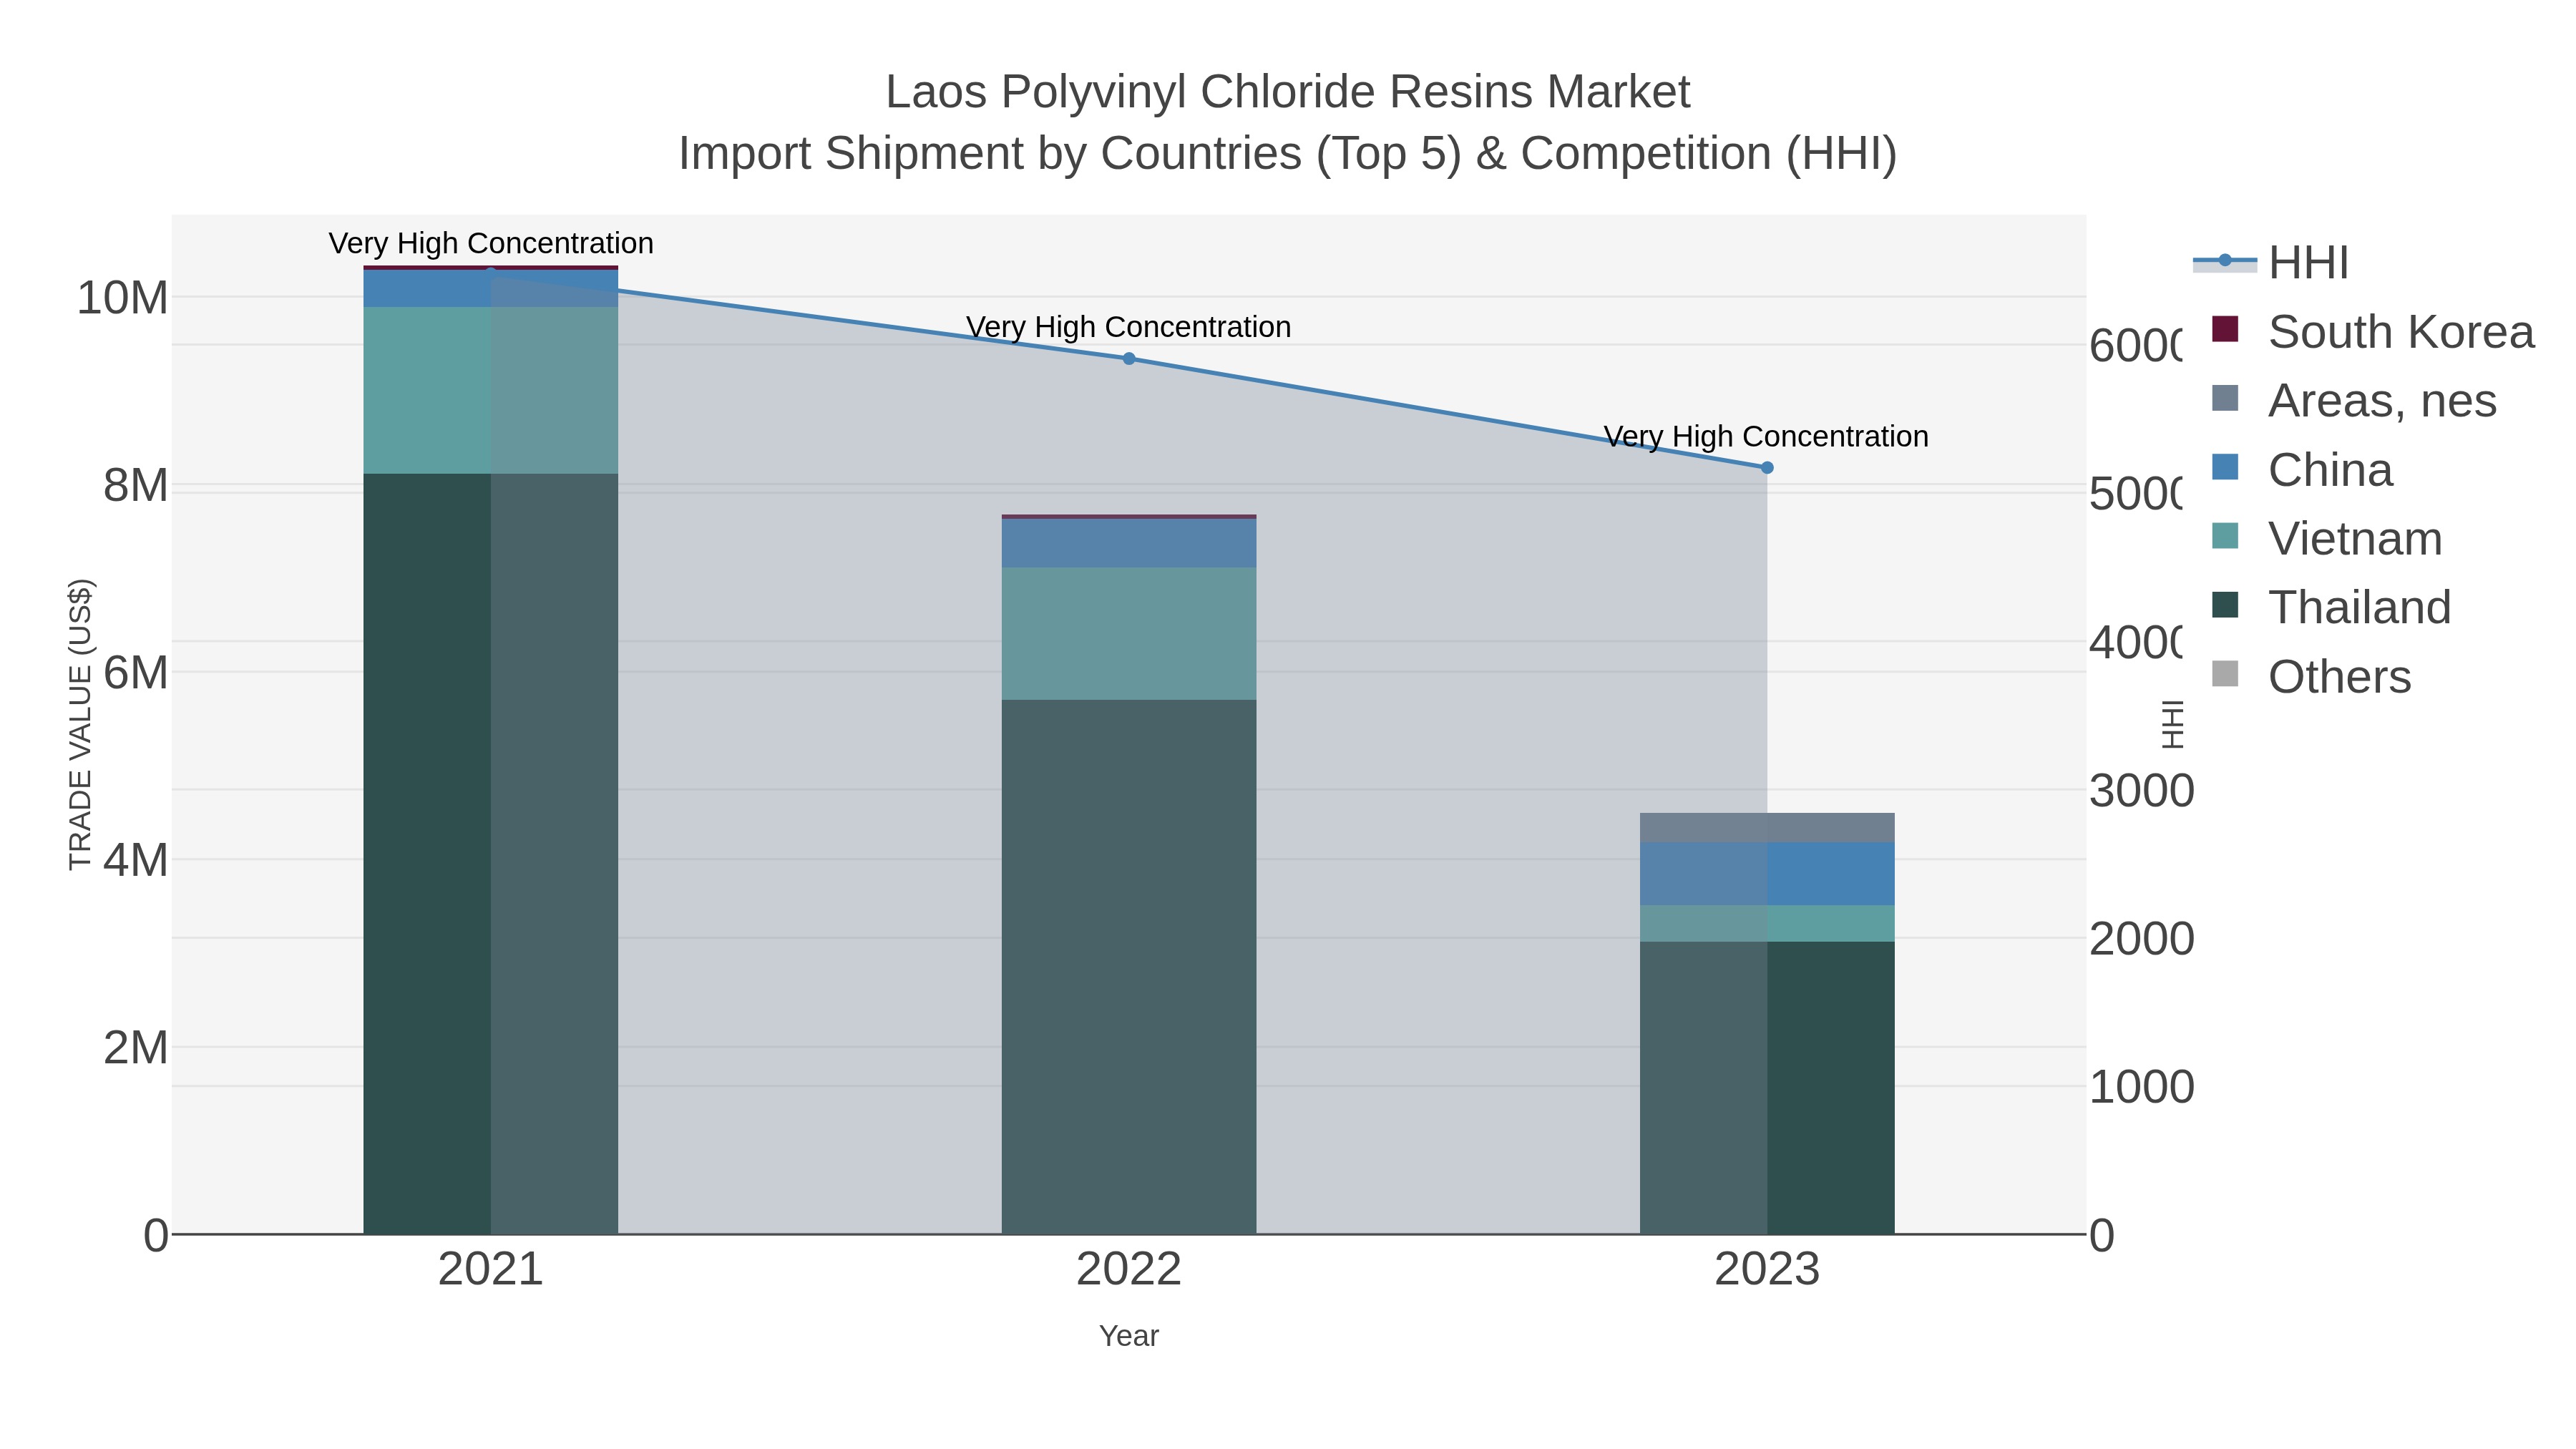Click the Areas, nes slate swatch

[x=2225, y=398]
